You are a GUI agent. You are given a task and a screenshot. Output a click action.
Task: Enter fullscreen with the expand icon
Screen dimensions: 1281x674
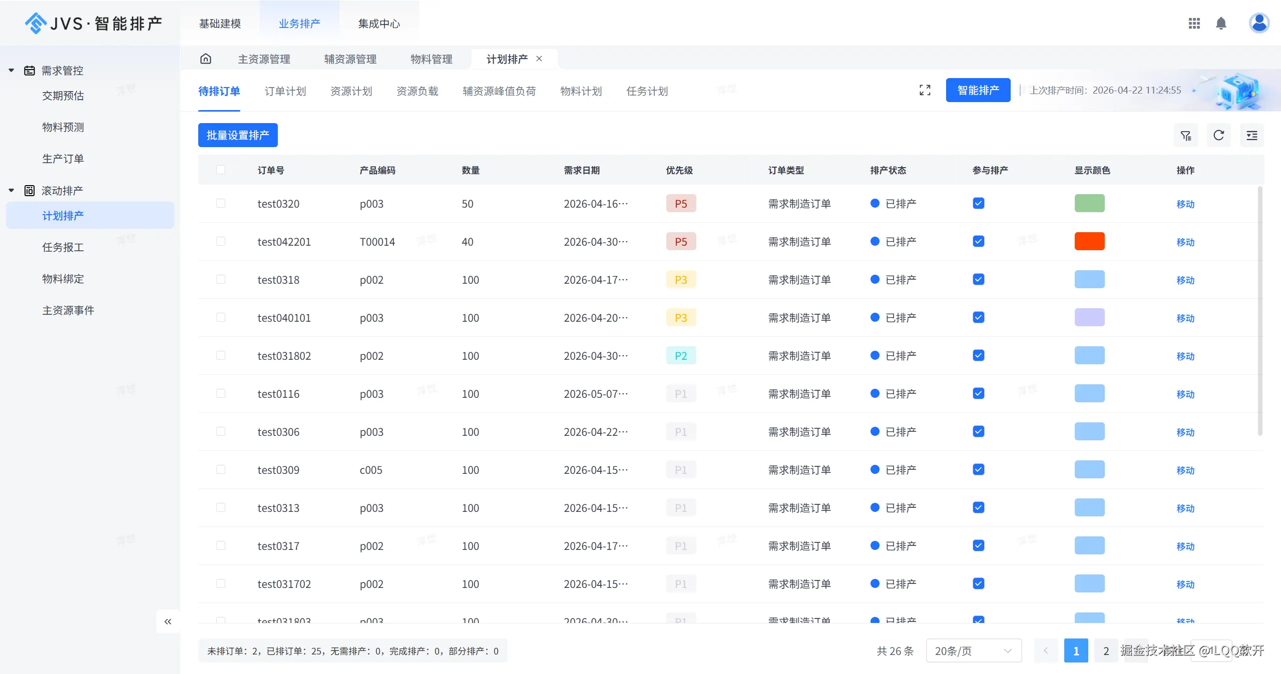pos(925,90)
